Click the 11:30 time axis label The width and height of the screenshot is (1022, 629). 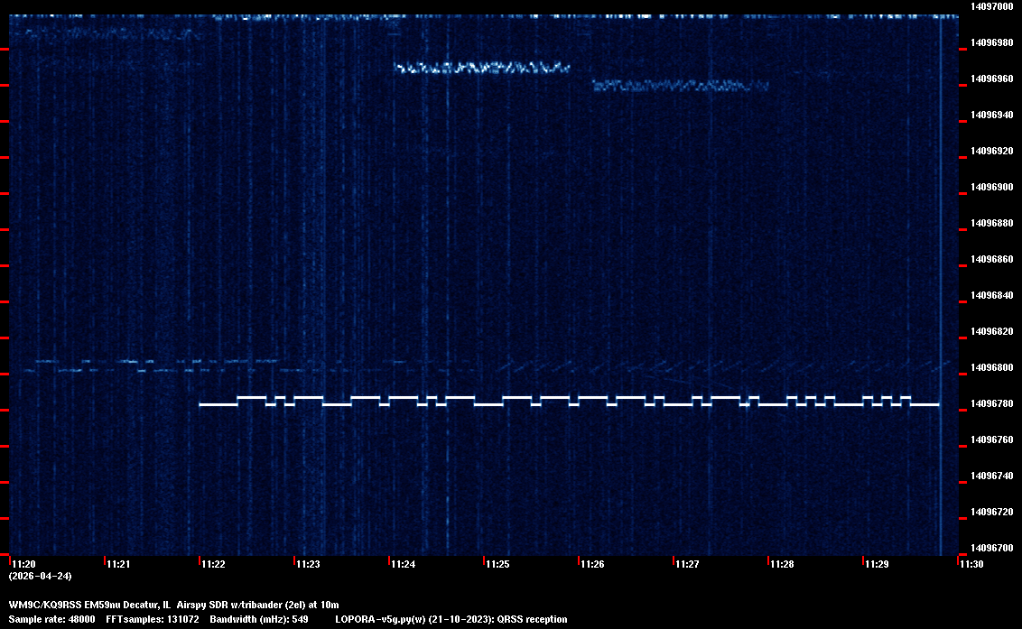(x=971, y=565)
